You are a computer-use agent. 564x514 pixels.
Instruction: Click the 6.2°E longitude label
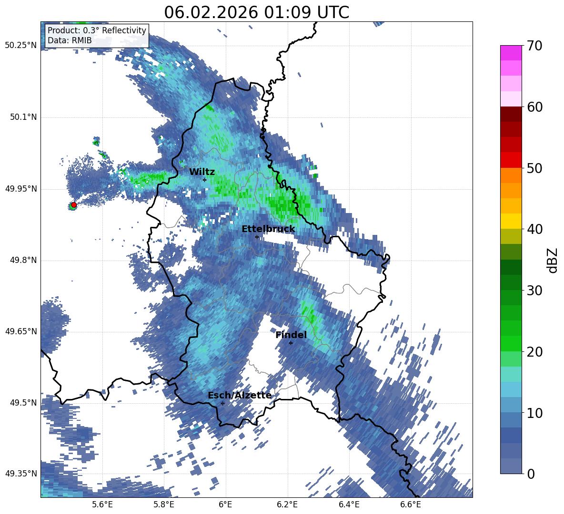287,504
